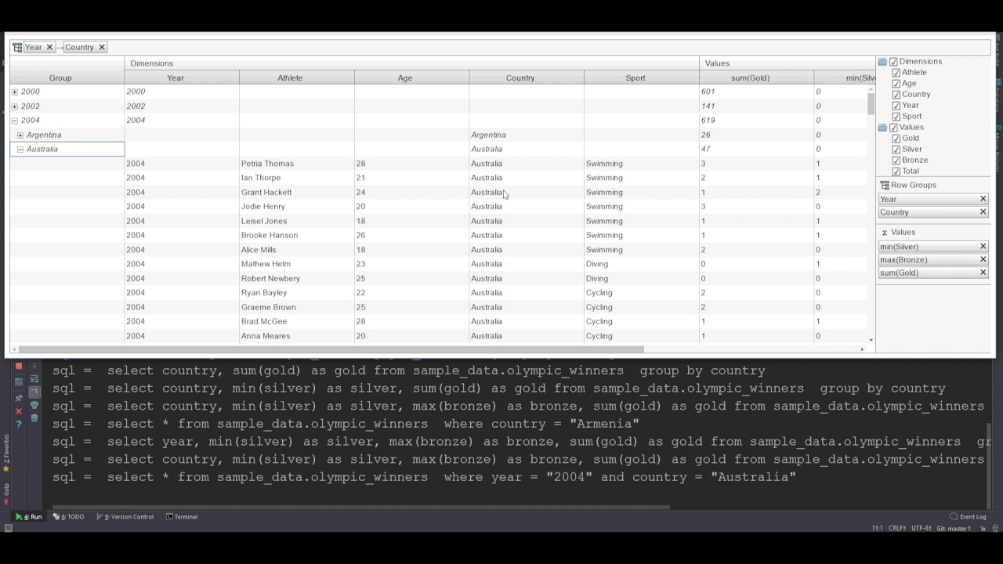Uncheck the Sport column checkbox

click(896, 116)
